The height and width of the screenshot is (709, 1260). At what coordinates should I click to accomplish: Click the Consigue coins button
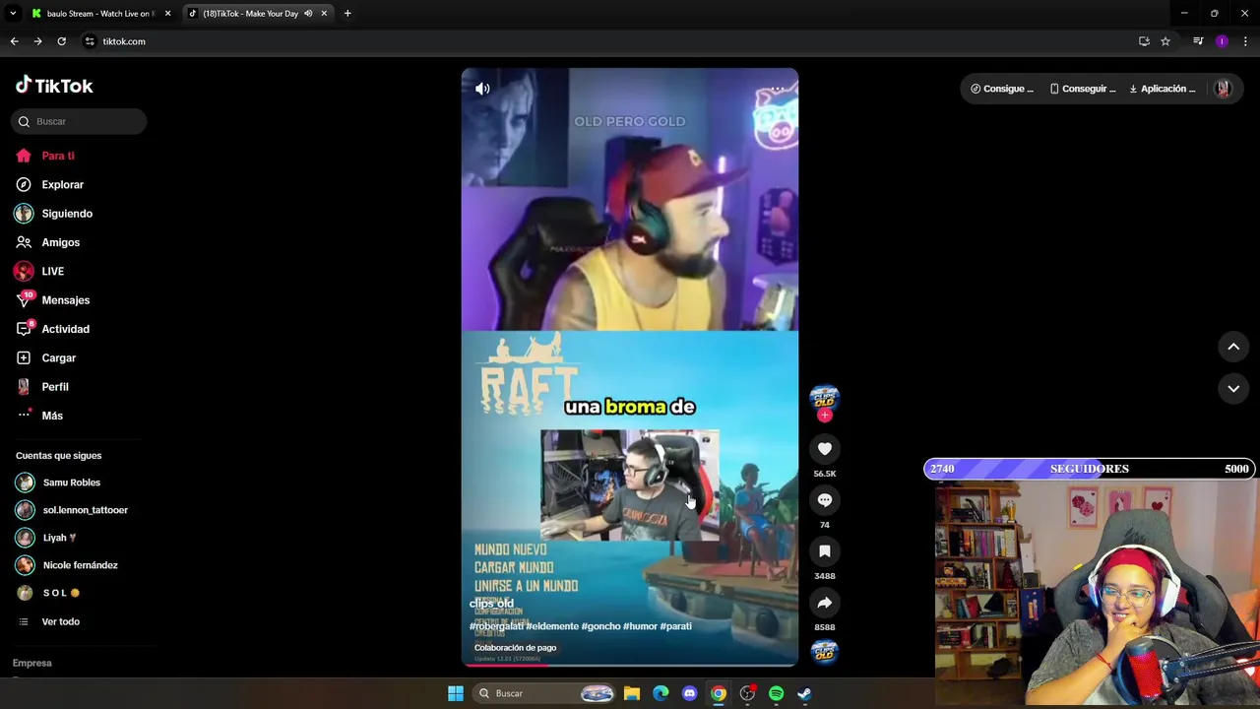click(x=1002, y=89)
